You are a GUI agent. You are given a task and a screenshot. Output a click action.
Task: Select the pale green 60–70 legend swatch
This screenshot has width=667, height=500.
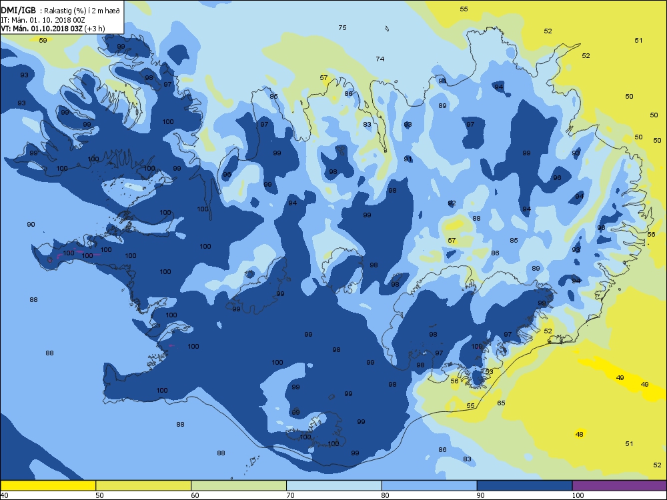click(x=239, y=485)
